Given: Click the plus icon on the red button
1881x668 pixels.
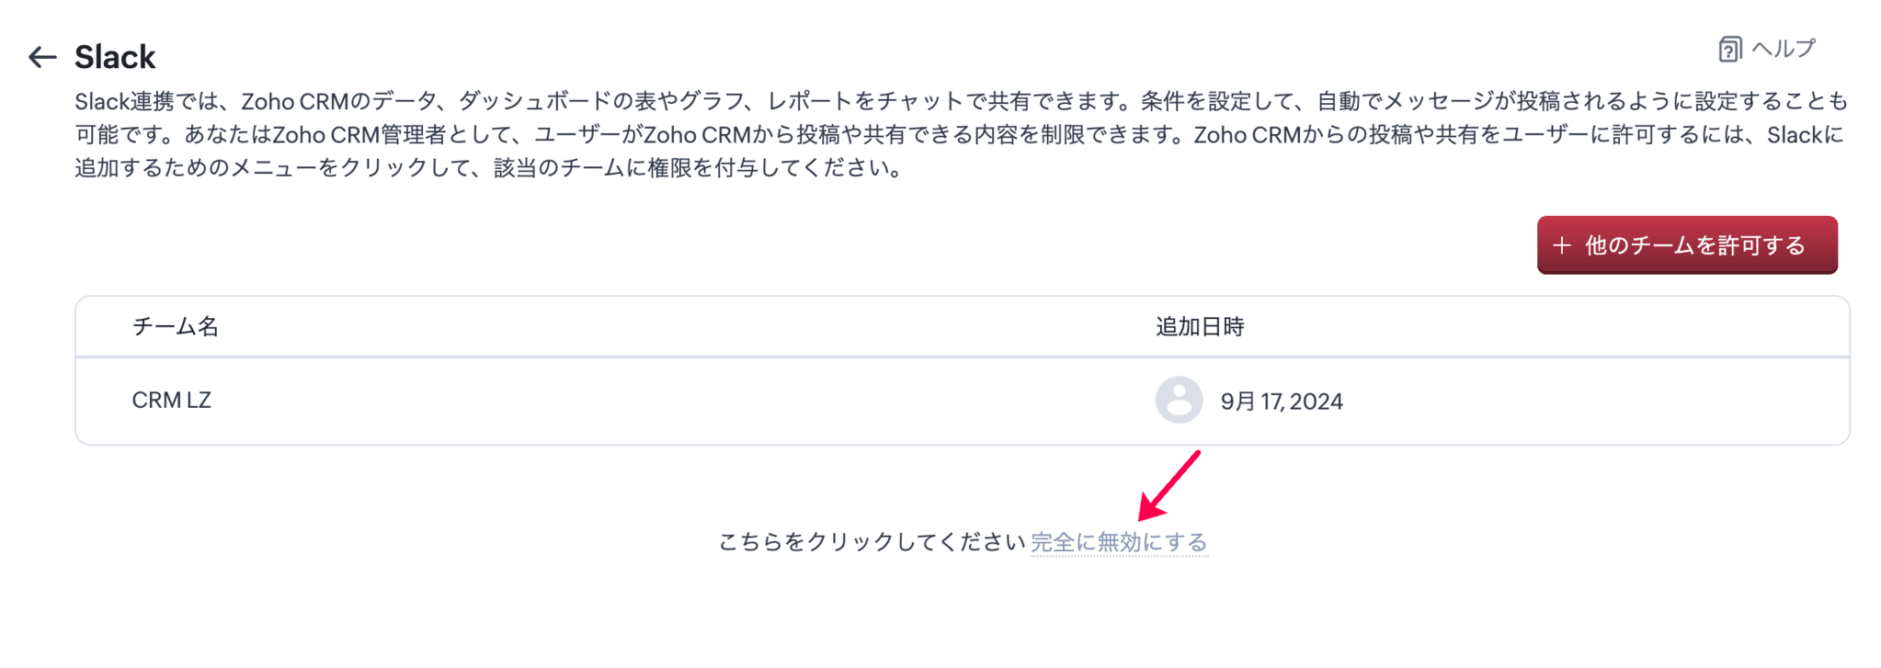Looking at the screenshot, I should [1561, 245].
